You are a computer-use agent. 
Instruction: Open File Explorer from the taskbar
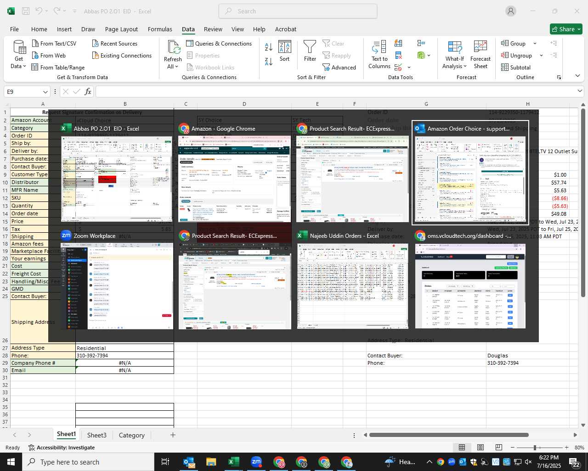pyautogui.click(x=211, y=462)
